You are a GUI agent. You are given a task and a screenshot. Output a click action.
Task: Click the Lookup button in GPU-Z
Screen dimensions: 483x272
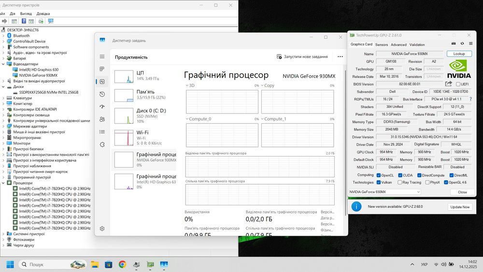[x=459, y=54]
